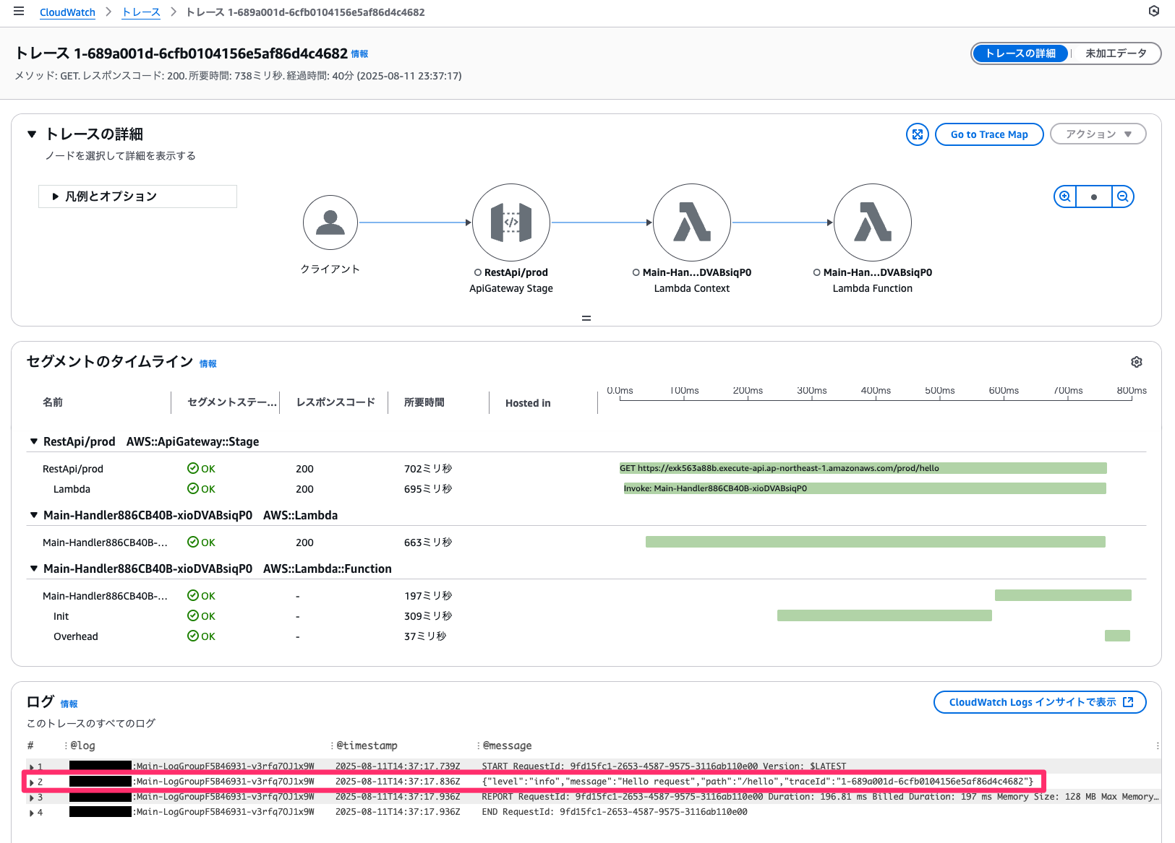This screenshot has height=843, width=1175.
Task: Click the 名前 column header
Action: pyautogui.click(x=53, y=402)
